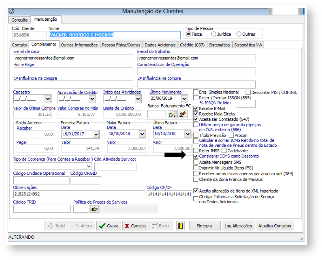Check Cliente da Zona Franca de Manaus
Viewport: 322px width, 260px height.
pos(196,179)
